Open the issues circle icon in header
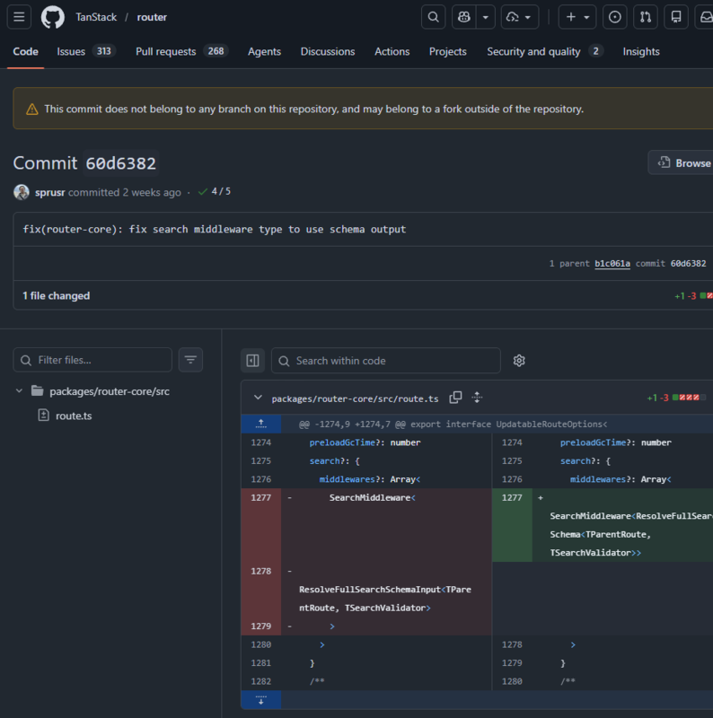 pyautogui.click(x=614, y=17)
